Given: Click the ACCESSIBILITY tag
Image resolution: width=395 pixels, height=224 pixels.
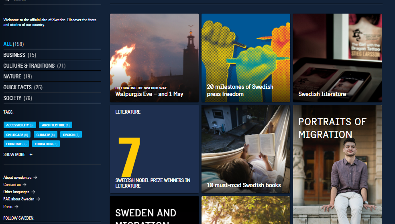Looking at the screenshot, I should coord(20,125).
